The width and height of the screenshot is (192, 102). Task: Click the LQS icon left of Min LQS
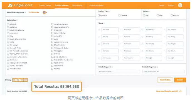pos(142,58)
